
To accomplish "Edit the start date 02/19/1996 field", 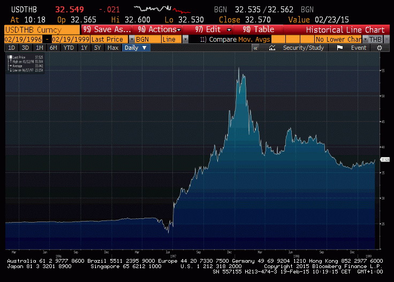I will point(23,40).
